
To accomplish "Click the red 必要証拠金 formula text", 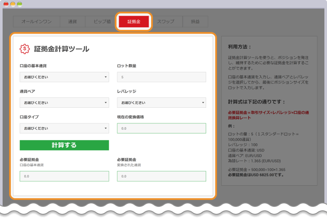I will click(269, 115).
